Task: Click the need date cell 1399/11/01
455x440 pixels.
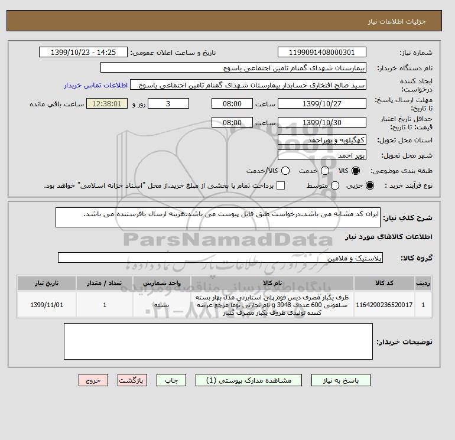Action: 47,305
